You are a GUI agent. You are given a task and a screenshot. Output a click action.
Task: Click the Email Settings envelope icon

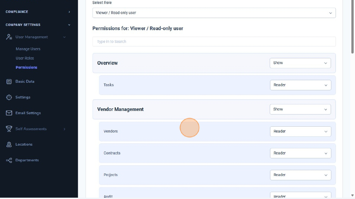(9, 113)
